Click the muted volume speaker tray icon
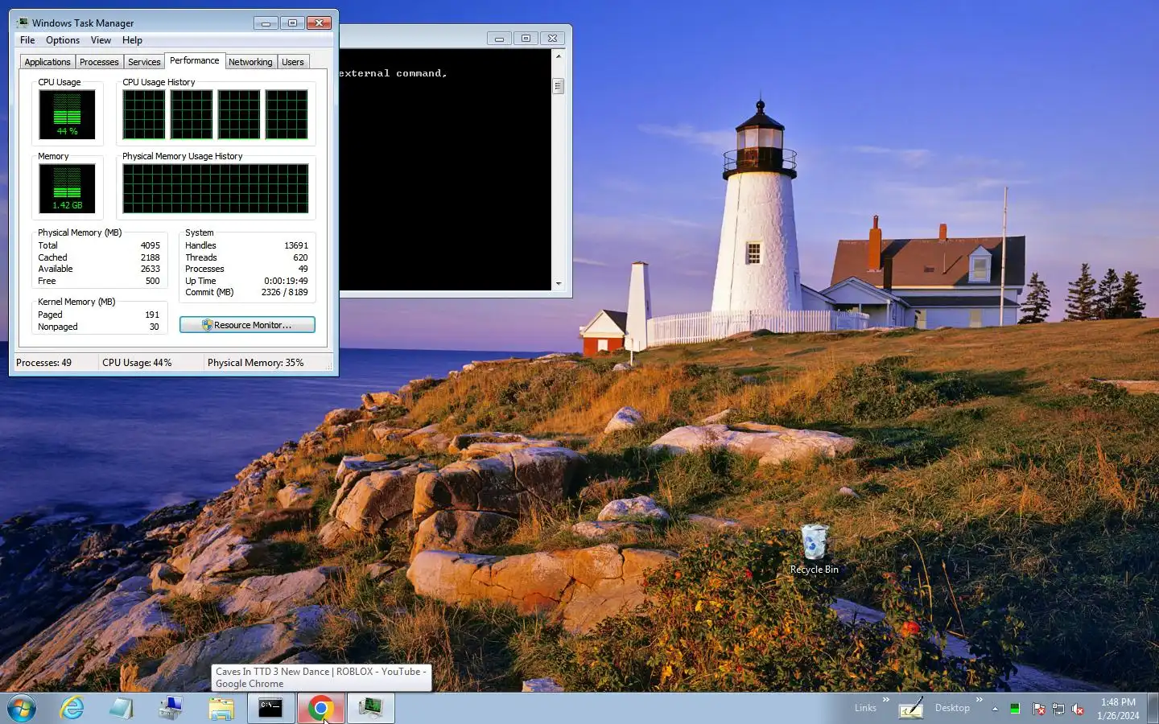The image size is (1159, 724). [1078, 709]
